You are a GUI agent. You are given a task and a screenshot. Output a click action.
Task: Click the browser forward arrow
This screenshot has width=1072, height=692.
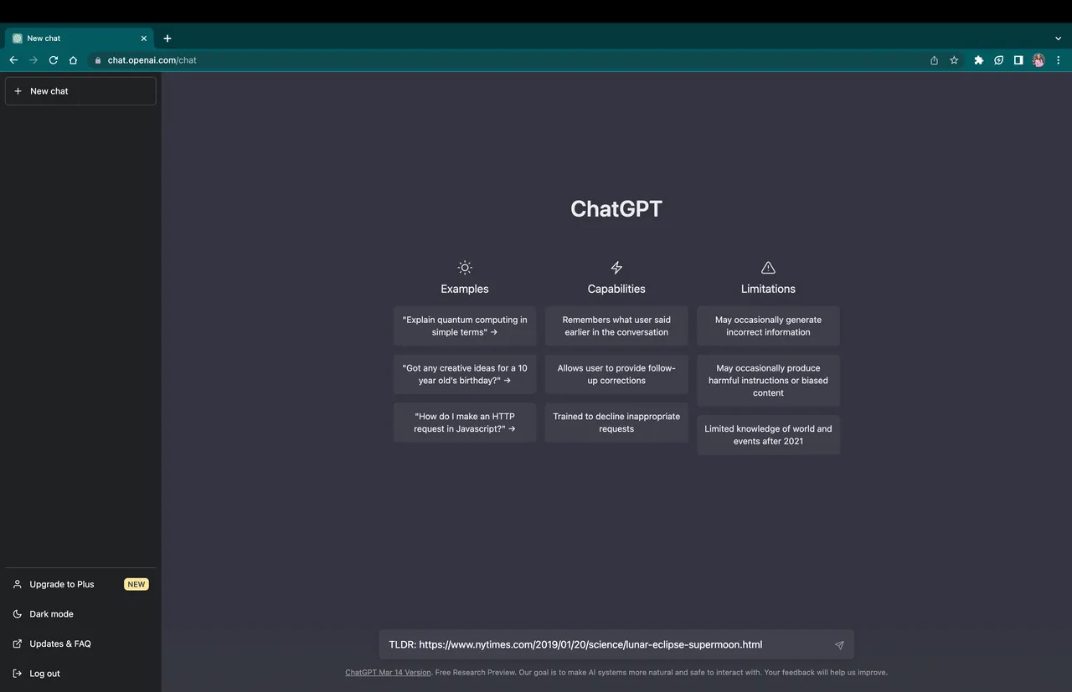33,60
